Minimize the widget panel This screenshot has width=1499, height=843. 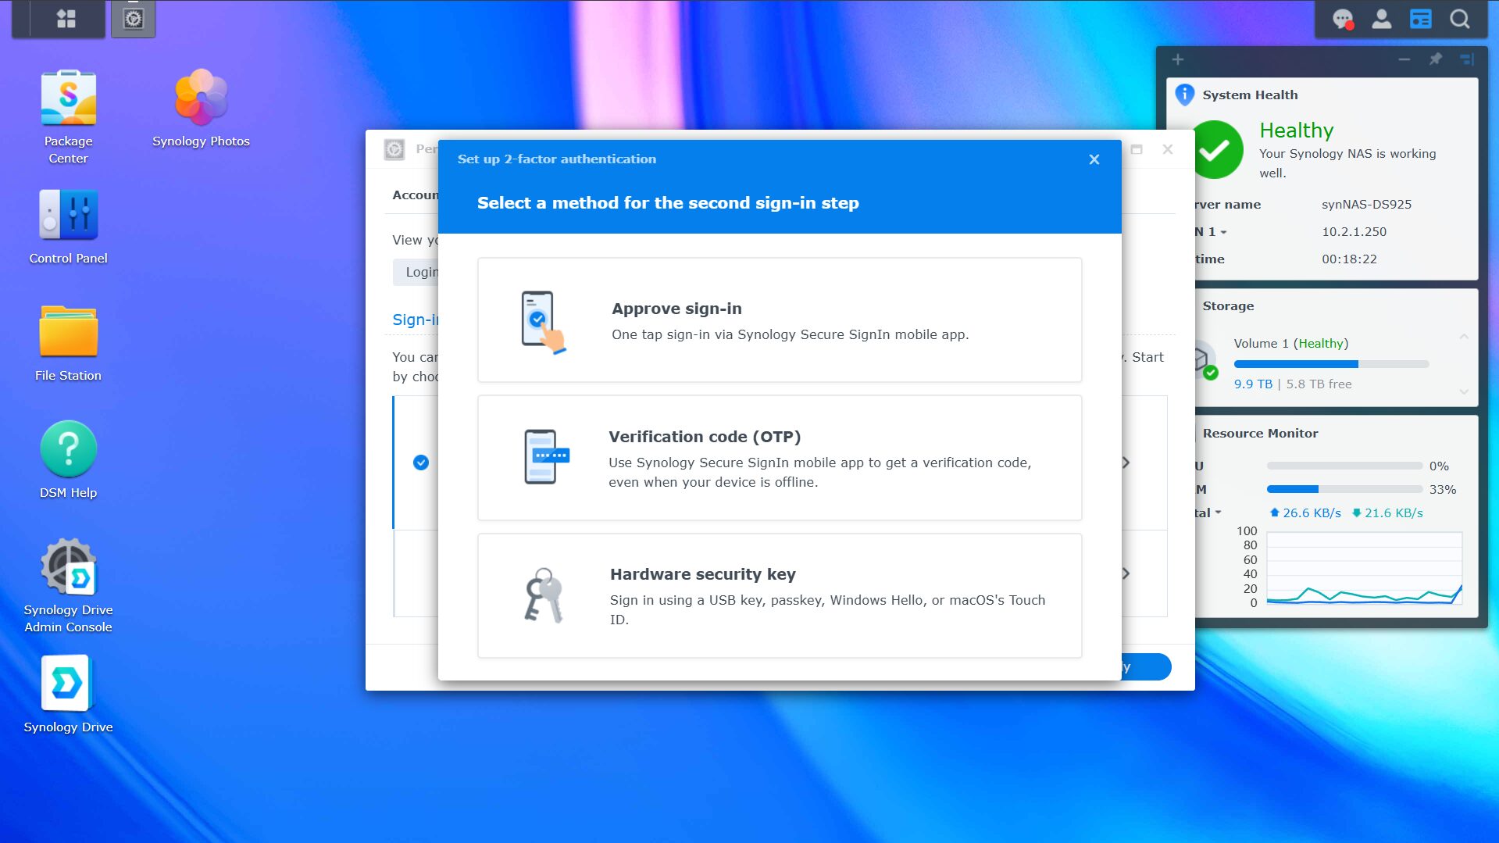tap(1404, 59)
